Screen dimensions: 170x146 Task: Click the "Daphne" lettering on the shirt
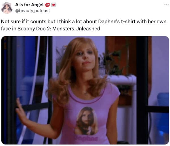click(x=86, y=138)
